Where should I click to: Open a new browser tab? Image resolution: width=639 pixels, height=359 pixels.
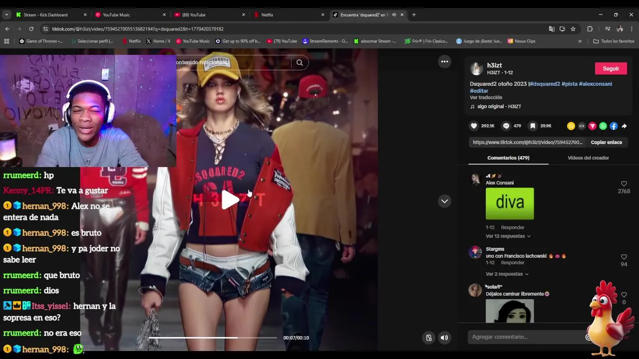tap(414, 15)
